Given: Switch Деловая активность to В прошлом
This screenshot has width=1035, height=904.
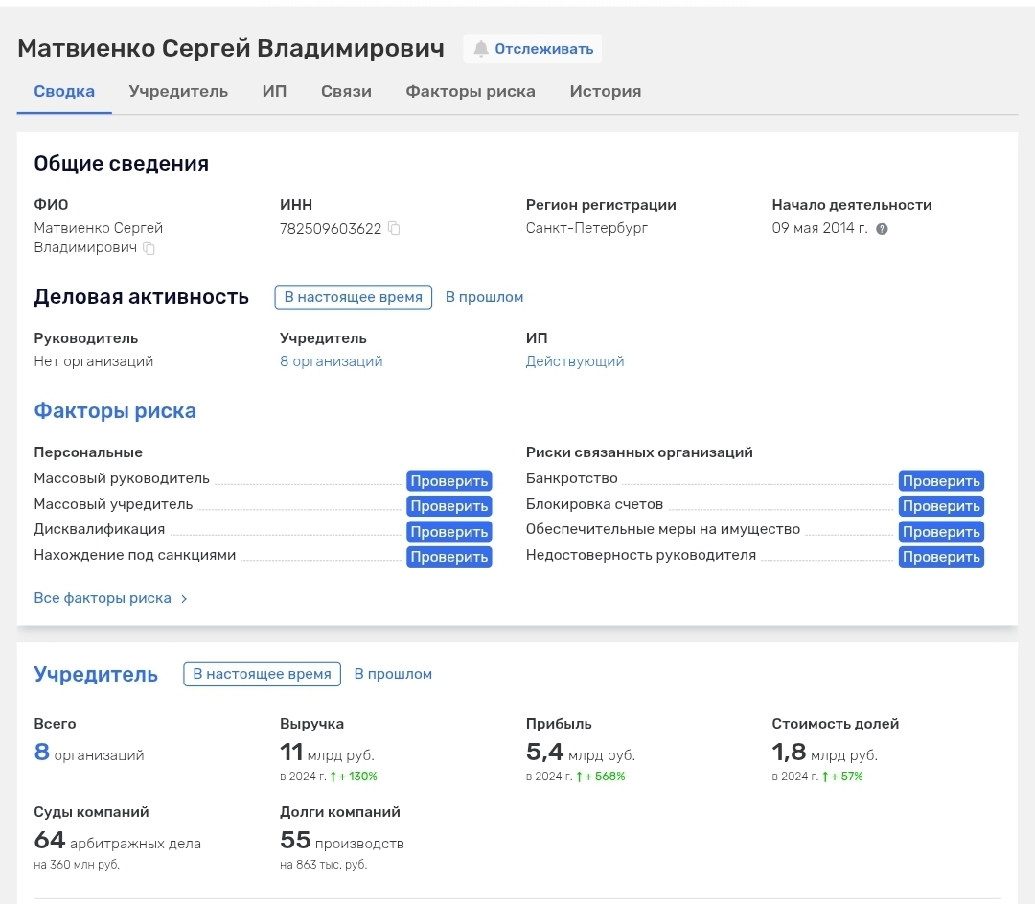Looking at the screenshot, I should (484, 297).
